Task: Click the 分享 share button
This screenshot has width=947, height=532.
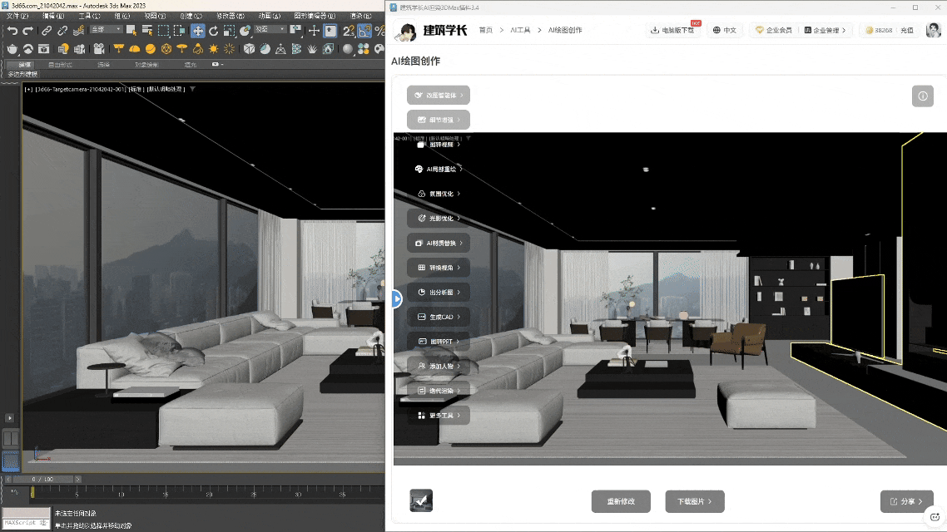Action: 906,501
